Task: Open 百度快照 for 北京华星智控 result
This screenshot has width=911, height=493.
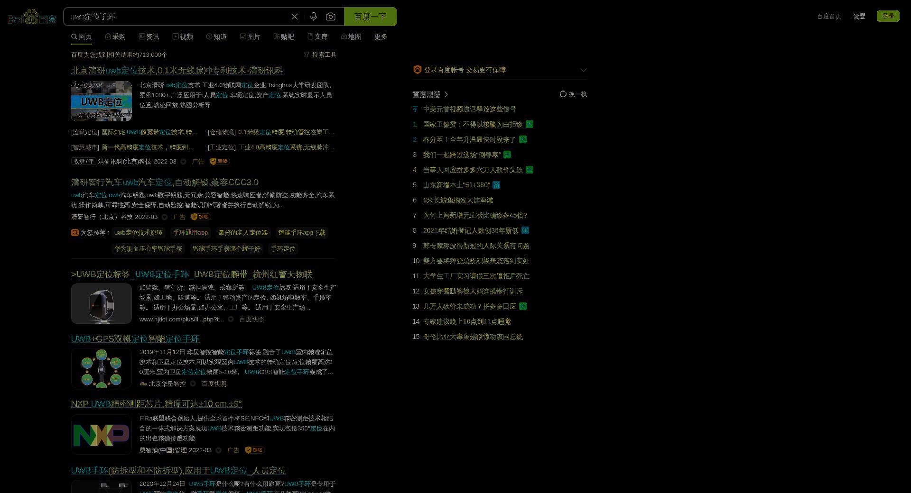Action: coord(214,384)
